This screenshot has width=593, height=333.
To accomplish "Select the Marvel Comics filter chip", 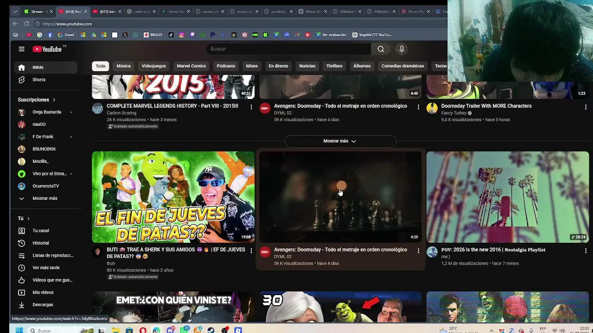I will (191, 66).
